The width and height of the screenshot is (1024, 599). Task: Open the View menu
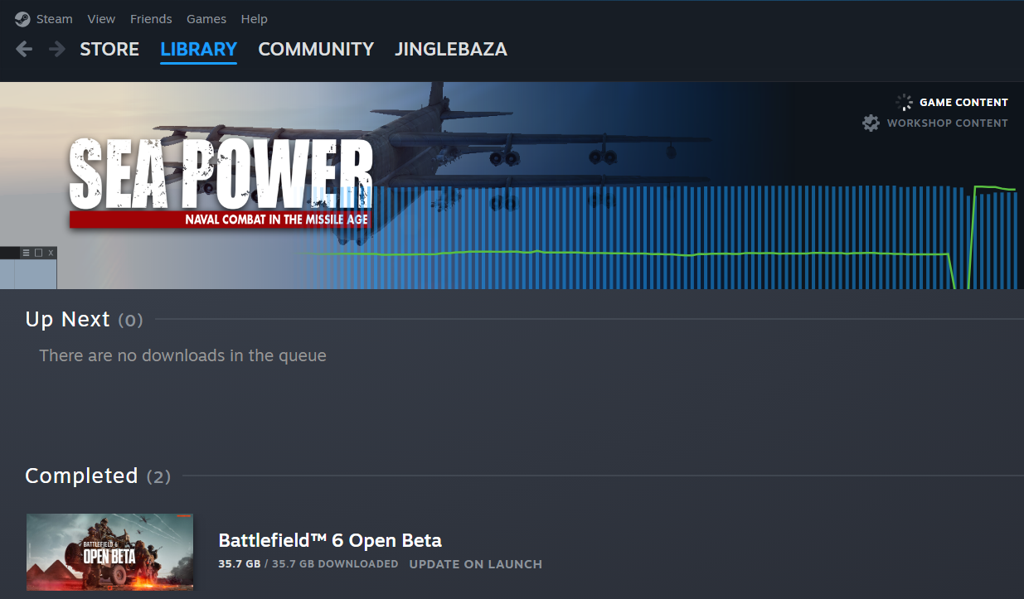(101, 19)
